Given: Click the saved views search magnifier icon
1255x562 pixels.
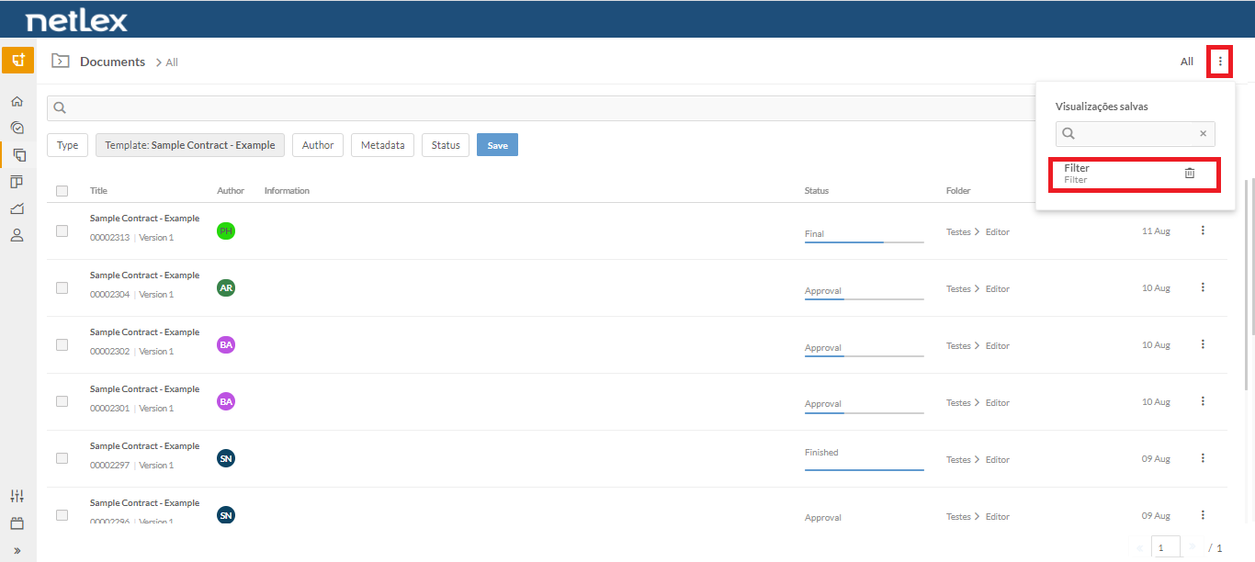Looking at the screenshot, I should tap(1068, 134).
